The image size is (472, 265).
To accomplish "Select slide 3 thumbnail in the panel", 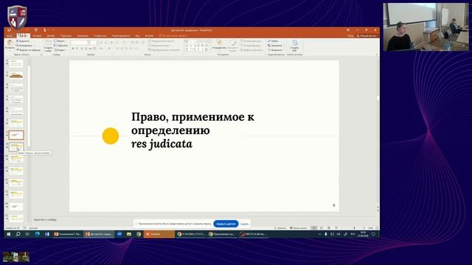I will [x=16, y=75].
